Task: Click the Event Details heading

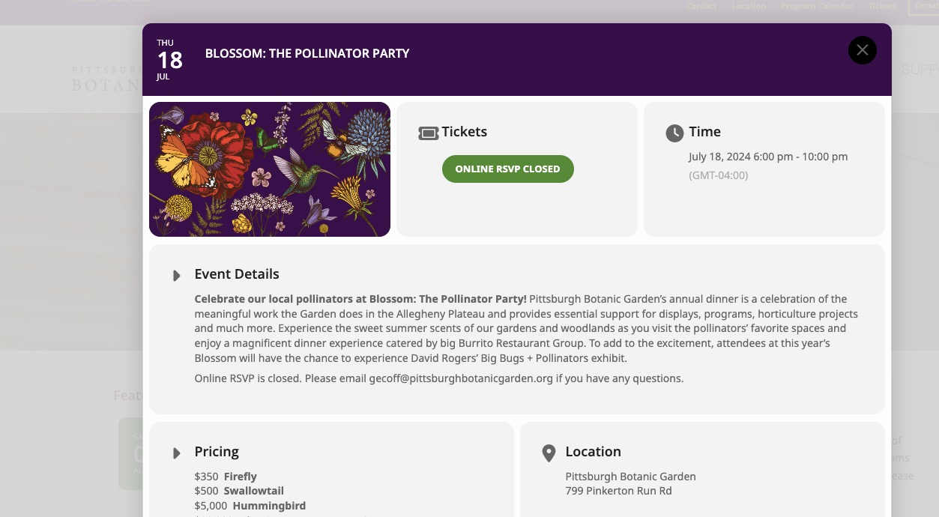Action: point(237,274)
